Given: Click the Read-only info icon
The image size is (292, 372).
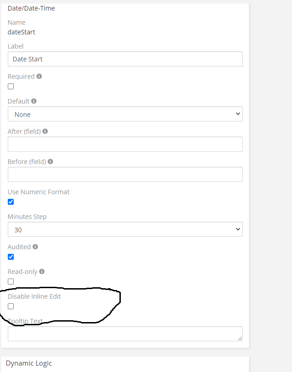Looking at the screenshot, I should click(x=42, y=271).
